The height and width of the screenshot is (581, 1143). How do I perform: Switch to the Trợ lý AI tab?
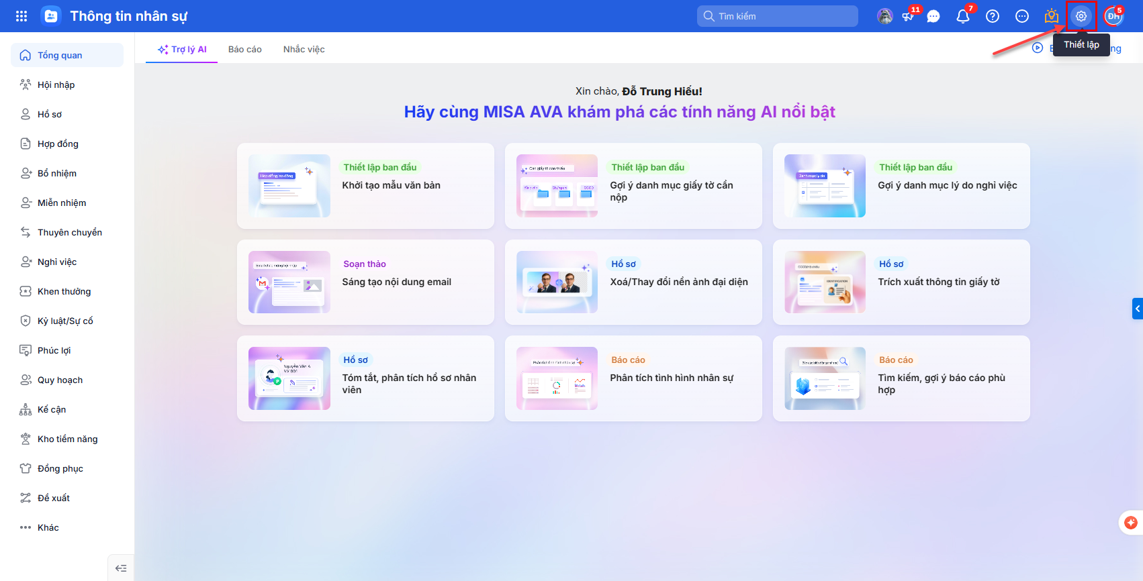182,49
